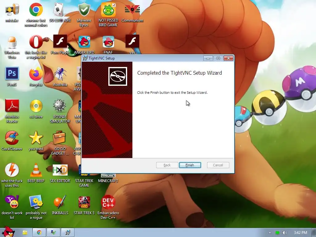This screenshot has width=316, height=237.
Task: Click the greyed-out Back button
Action: click(167, 165)
